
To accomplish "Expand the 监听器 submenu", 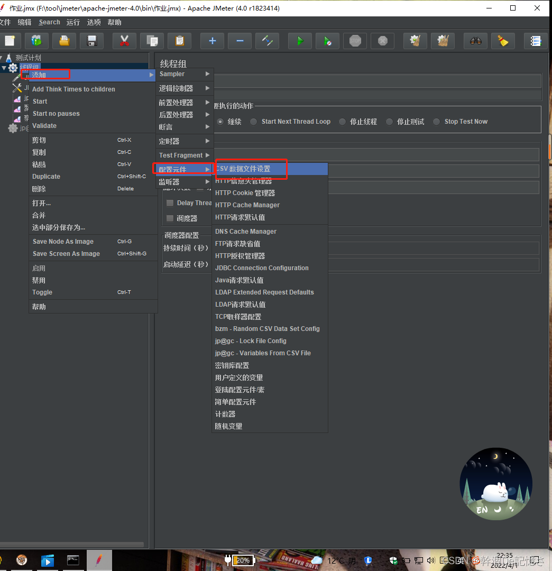I will click(x=185, y=182).
